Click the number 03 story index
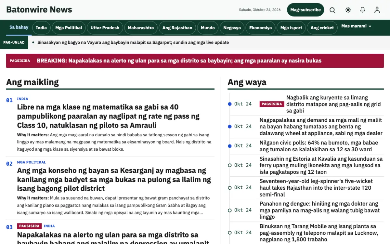 (x=9, y=227)
